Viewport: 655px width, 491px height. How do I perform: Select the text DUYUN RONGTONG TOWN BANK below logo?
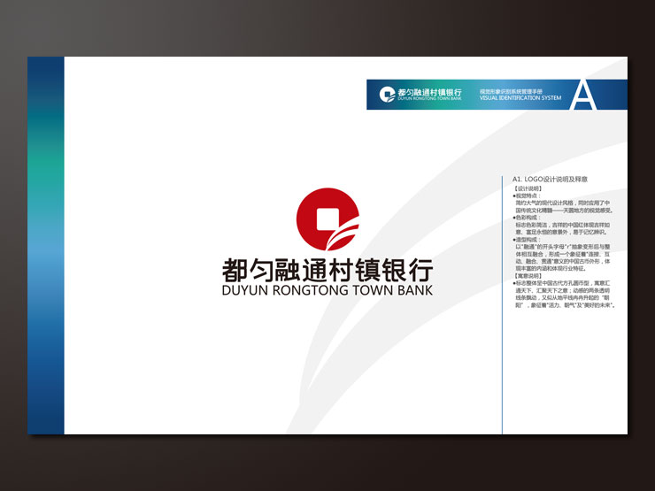(327, 290)
